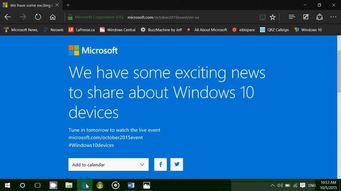This screenshot has width=341, height=191.
Task: Close the 'We have some exciting' tab
Action: pos(57,5)
